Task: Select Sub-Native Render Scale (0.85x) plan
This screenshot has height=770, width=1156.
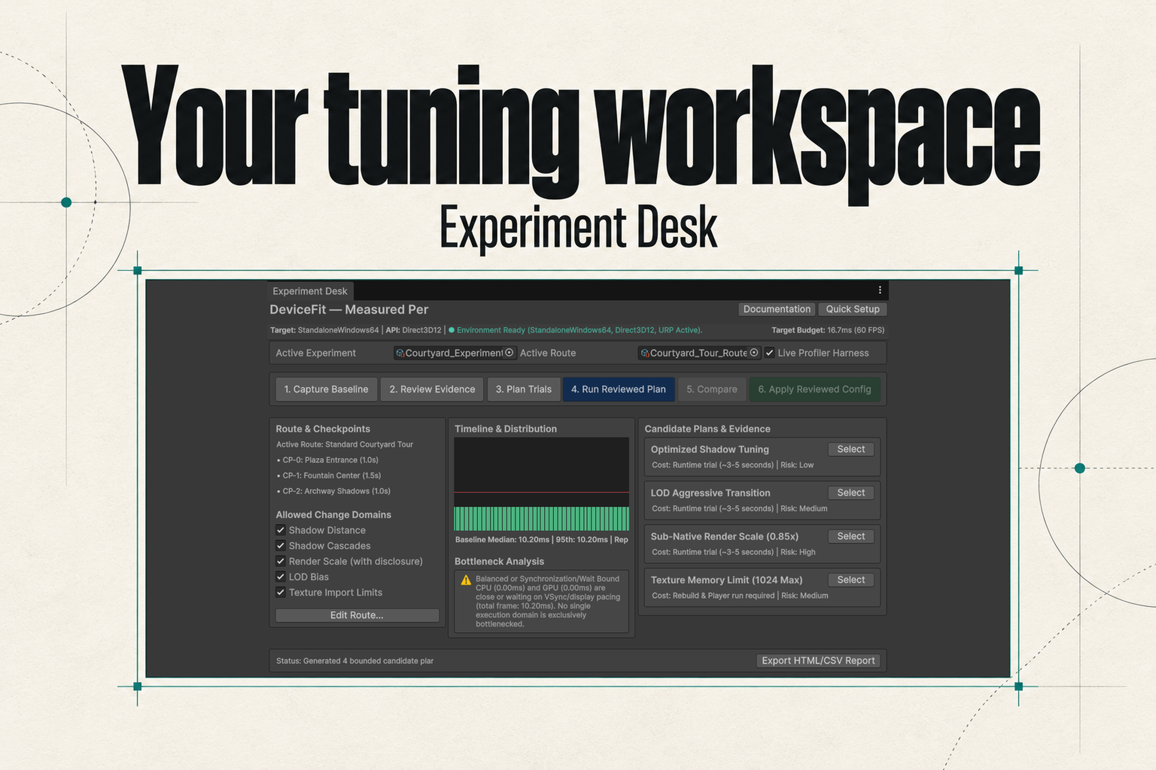Action: (851, 536)
